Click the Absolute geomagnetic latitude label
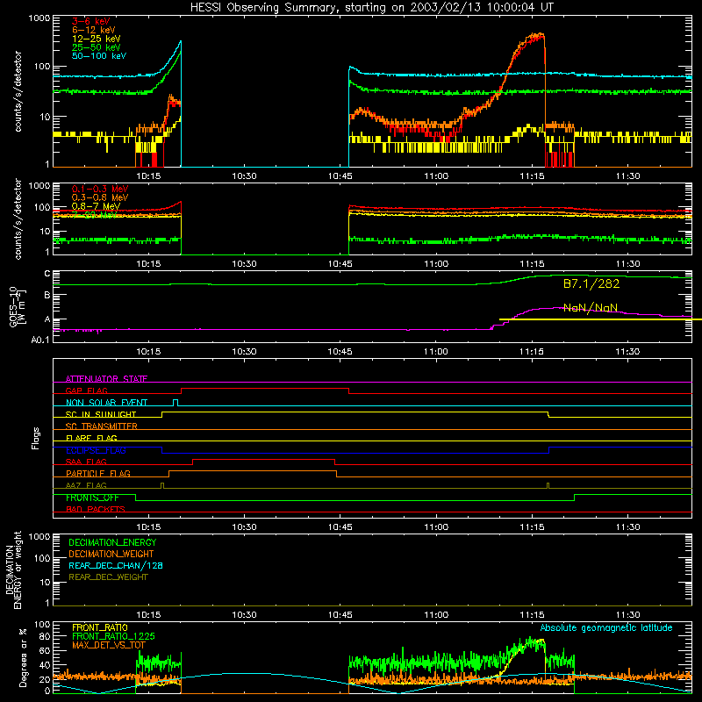702x702 pixels. tap(606, 627)
